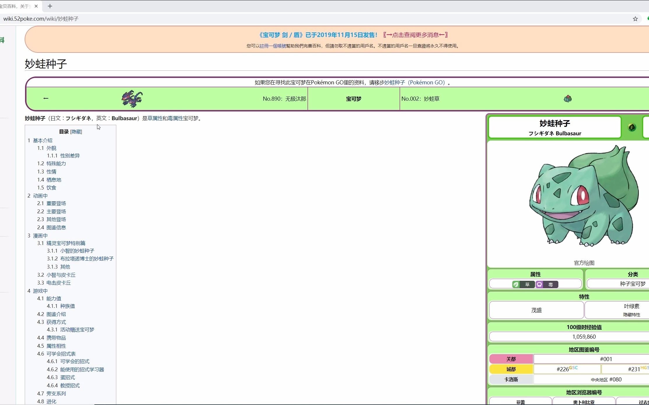Open the 宝可梦 剑/盾 release announcement link
This screenshot has height=405, width=649.
pyautogui.click(x=318, y=35)
